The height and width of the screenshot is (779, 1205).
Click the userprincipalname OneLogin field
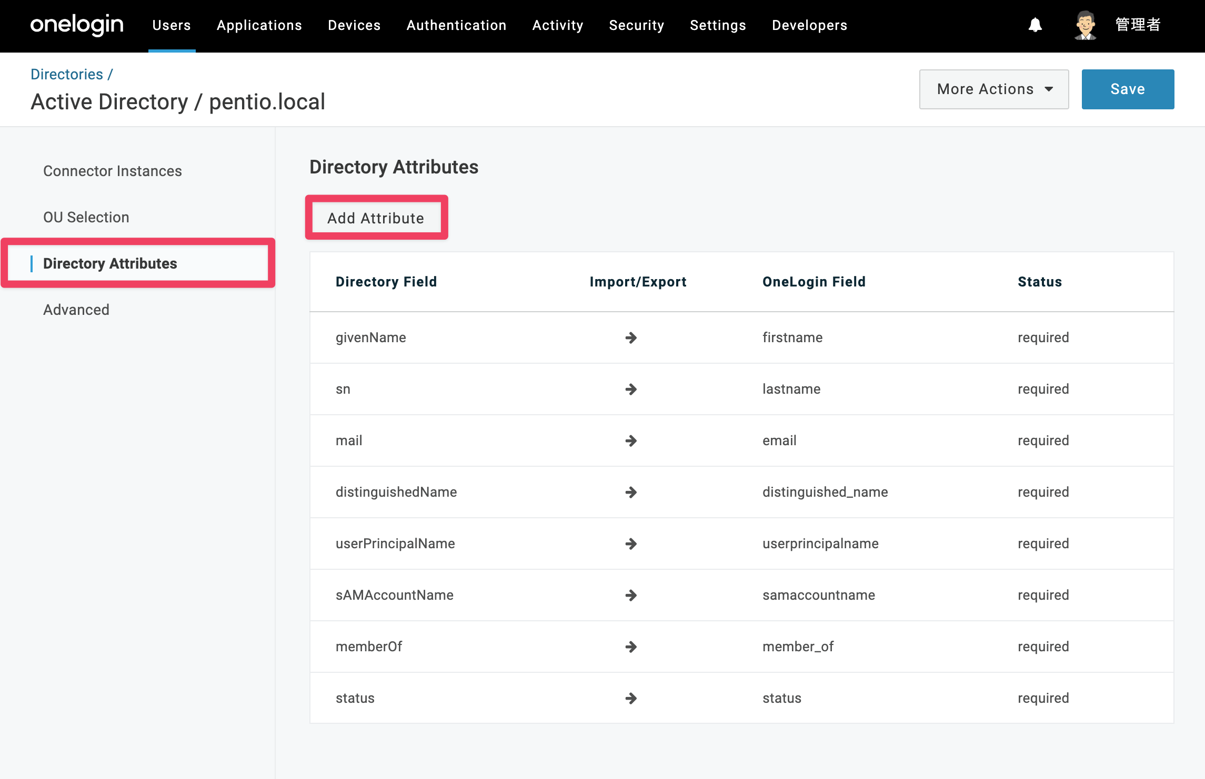(x=820, y=544)
